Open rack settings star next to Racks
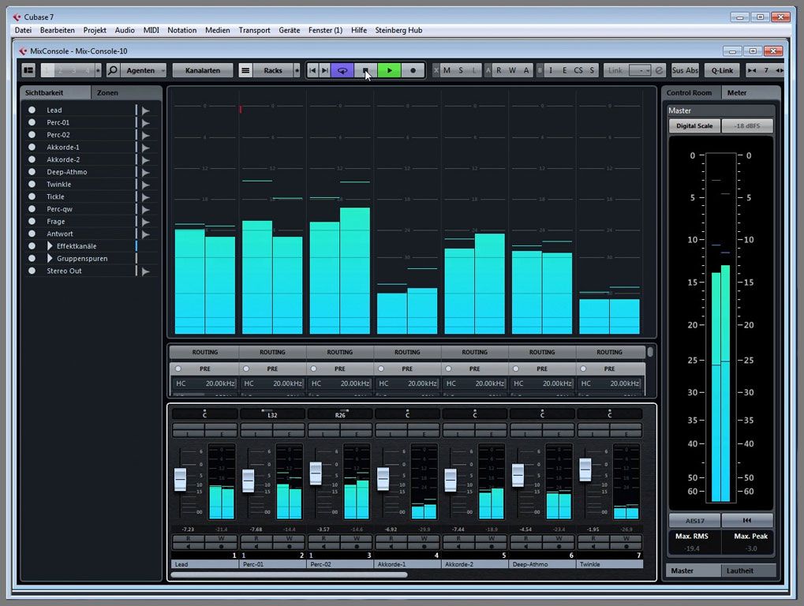 point(297,70)
